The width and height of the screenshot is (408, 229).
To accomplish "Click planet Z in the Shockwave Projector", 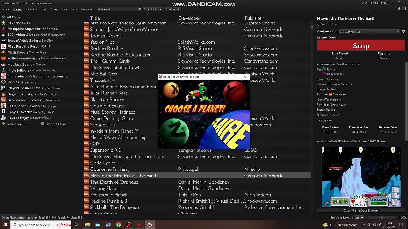I will [174, 132].
